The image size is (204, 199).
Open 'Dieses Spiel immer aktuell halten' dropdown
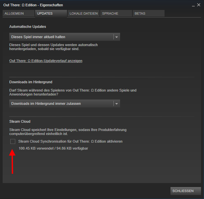click(65, 37)
